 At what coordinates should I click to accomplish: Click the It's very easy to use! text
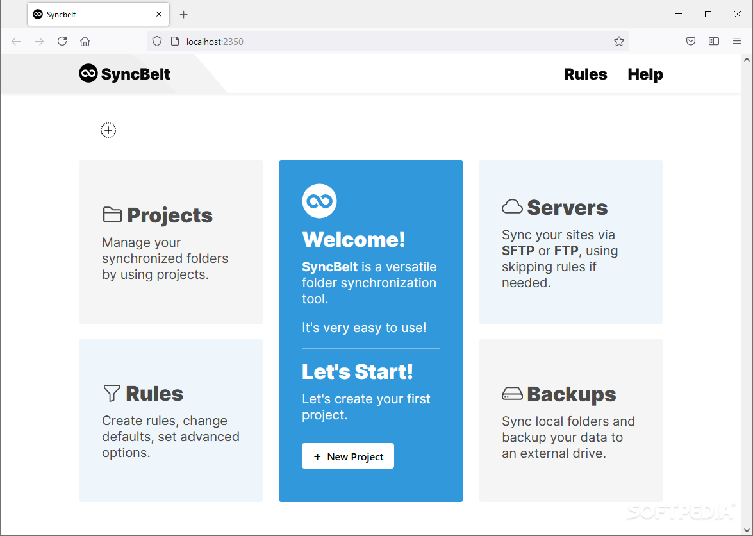click(364, 328)
